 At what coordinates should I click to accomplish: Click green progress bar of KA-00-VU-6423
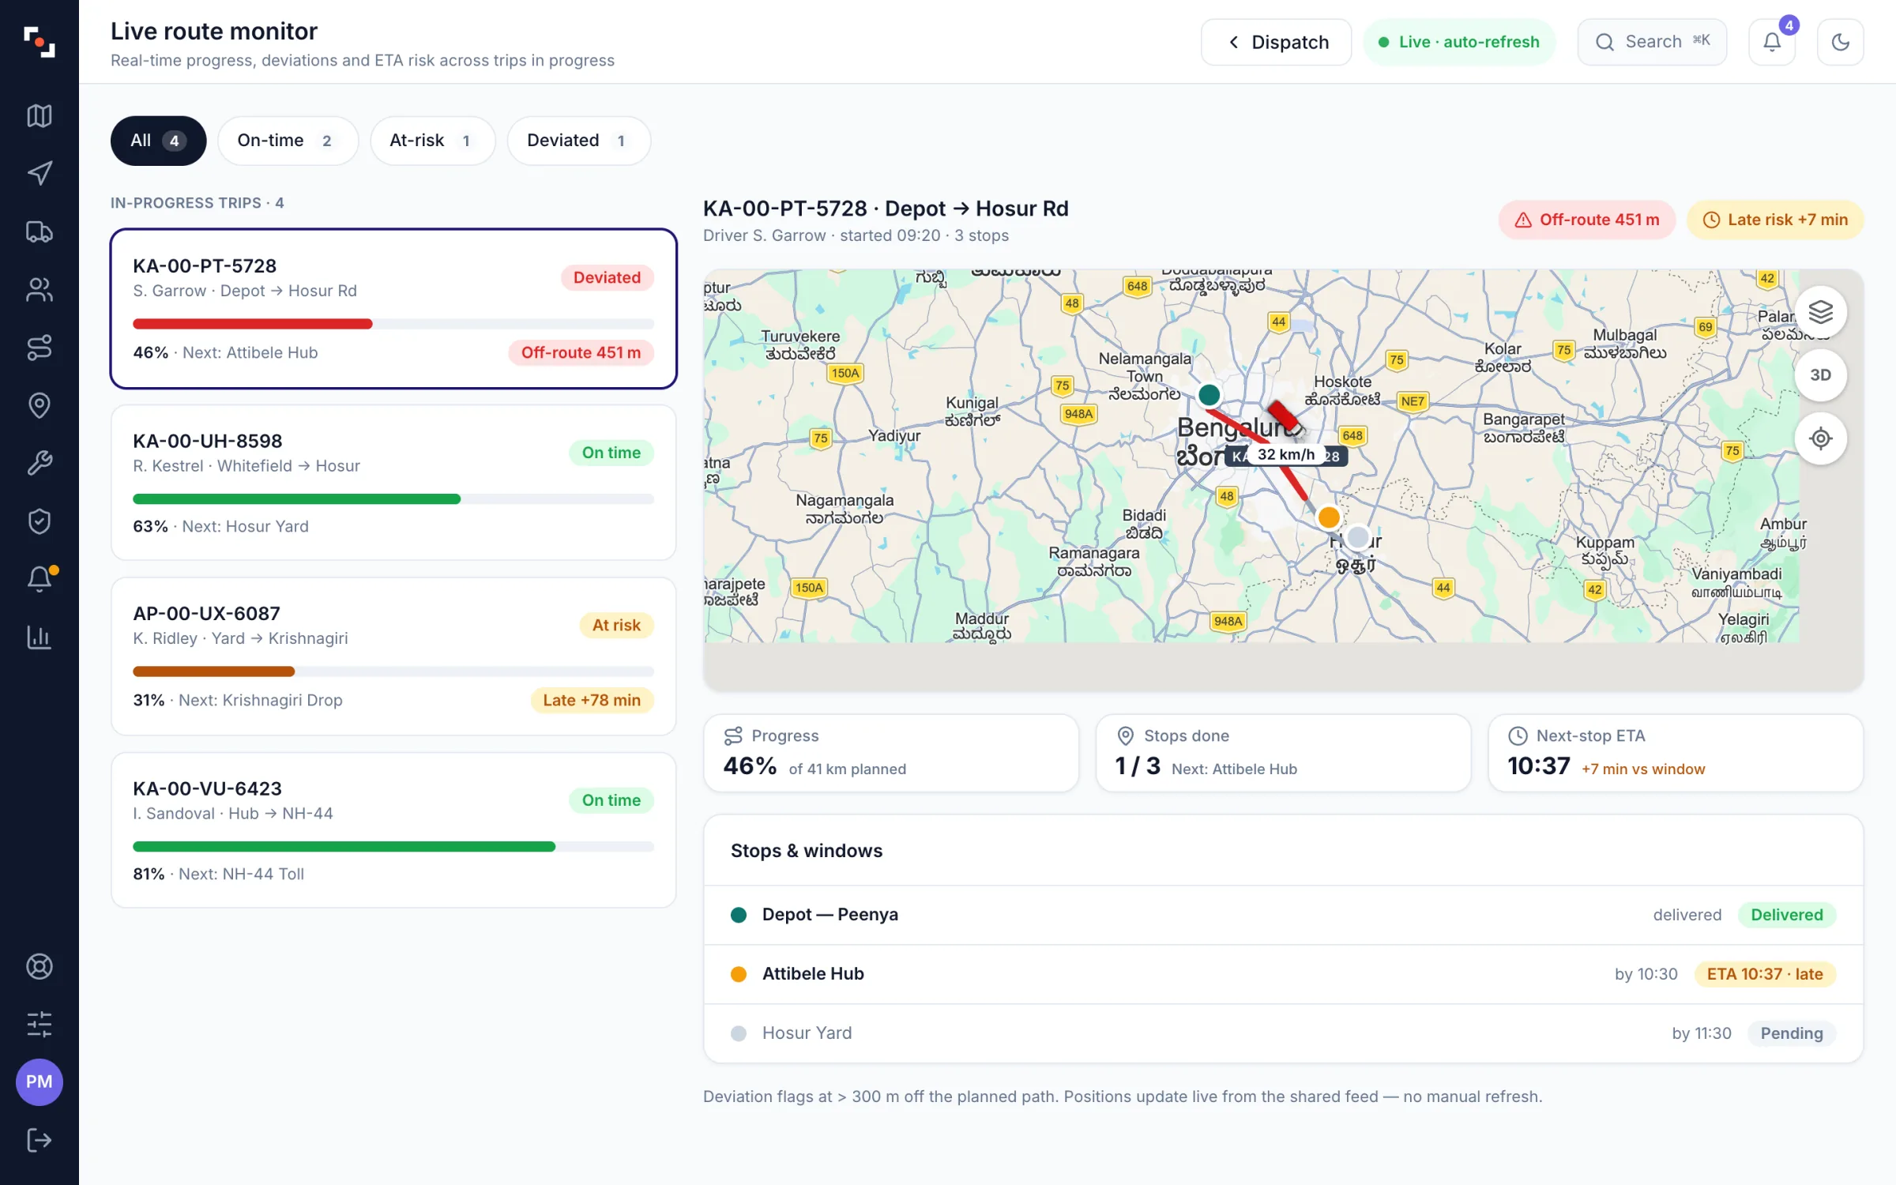tap(344, 847)
